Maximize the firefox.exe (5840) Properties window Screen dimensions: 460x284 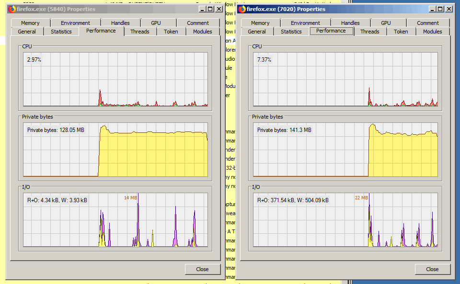click(x=210, y=9)
